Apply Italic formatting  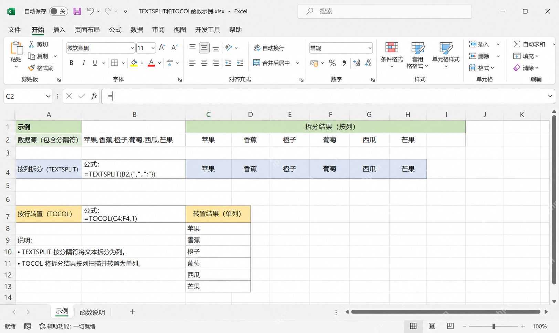coord(83,63)
